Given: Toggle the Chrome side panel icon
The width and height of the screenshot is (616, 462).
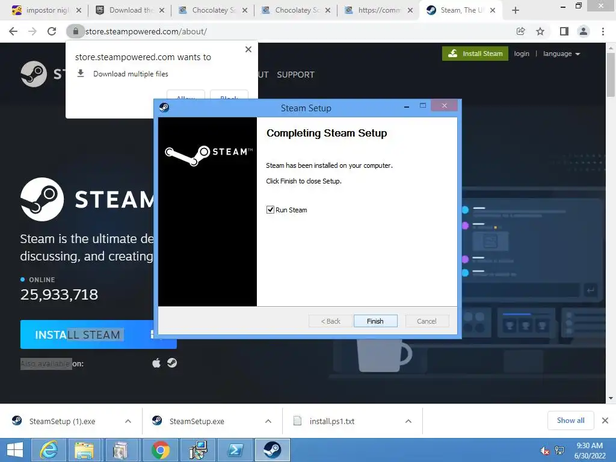Looking at the screenshot, I should 564,31.
